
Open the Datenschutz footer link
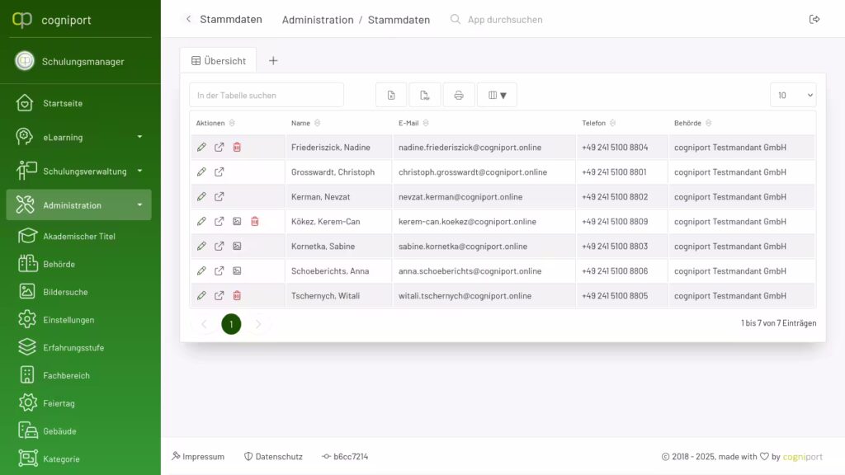pyautogui.click(x=273, y=457)
